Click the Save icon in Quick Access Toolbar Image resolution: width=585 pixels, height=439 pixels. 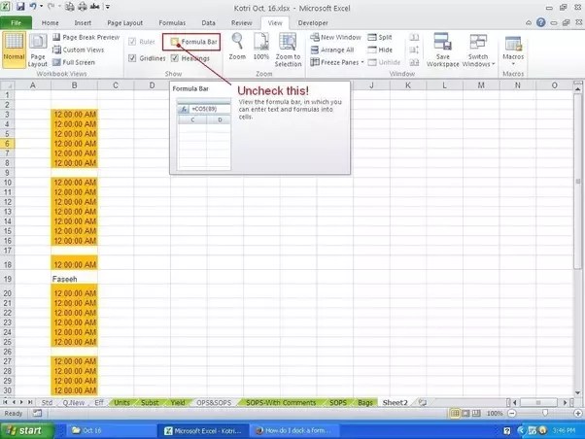click(20, 7)
